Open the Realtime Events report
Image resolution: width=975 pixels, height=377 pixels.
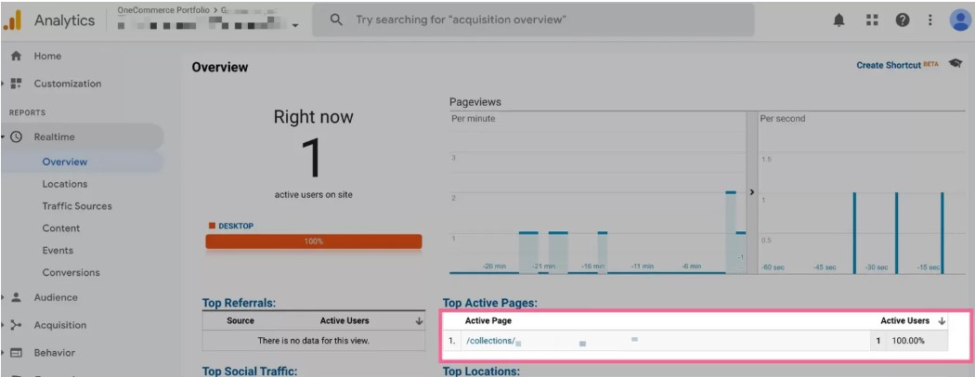pos(58,250)
